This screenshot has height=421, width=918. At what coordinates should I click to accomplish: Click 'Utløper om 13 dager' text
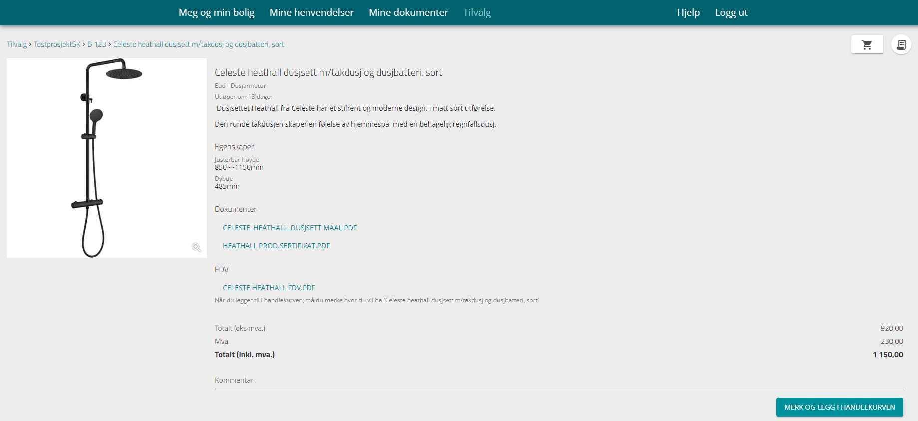(244, 97)
